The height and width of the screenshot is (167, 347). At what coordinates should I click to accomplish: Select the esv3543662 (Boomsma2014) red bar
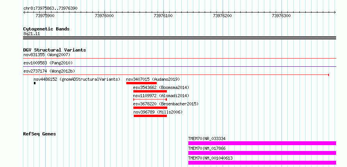pyautogui.click(x=150, y=91)
